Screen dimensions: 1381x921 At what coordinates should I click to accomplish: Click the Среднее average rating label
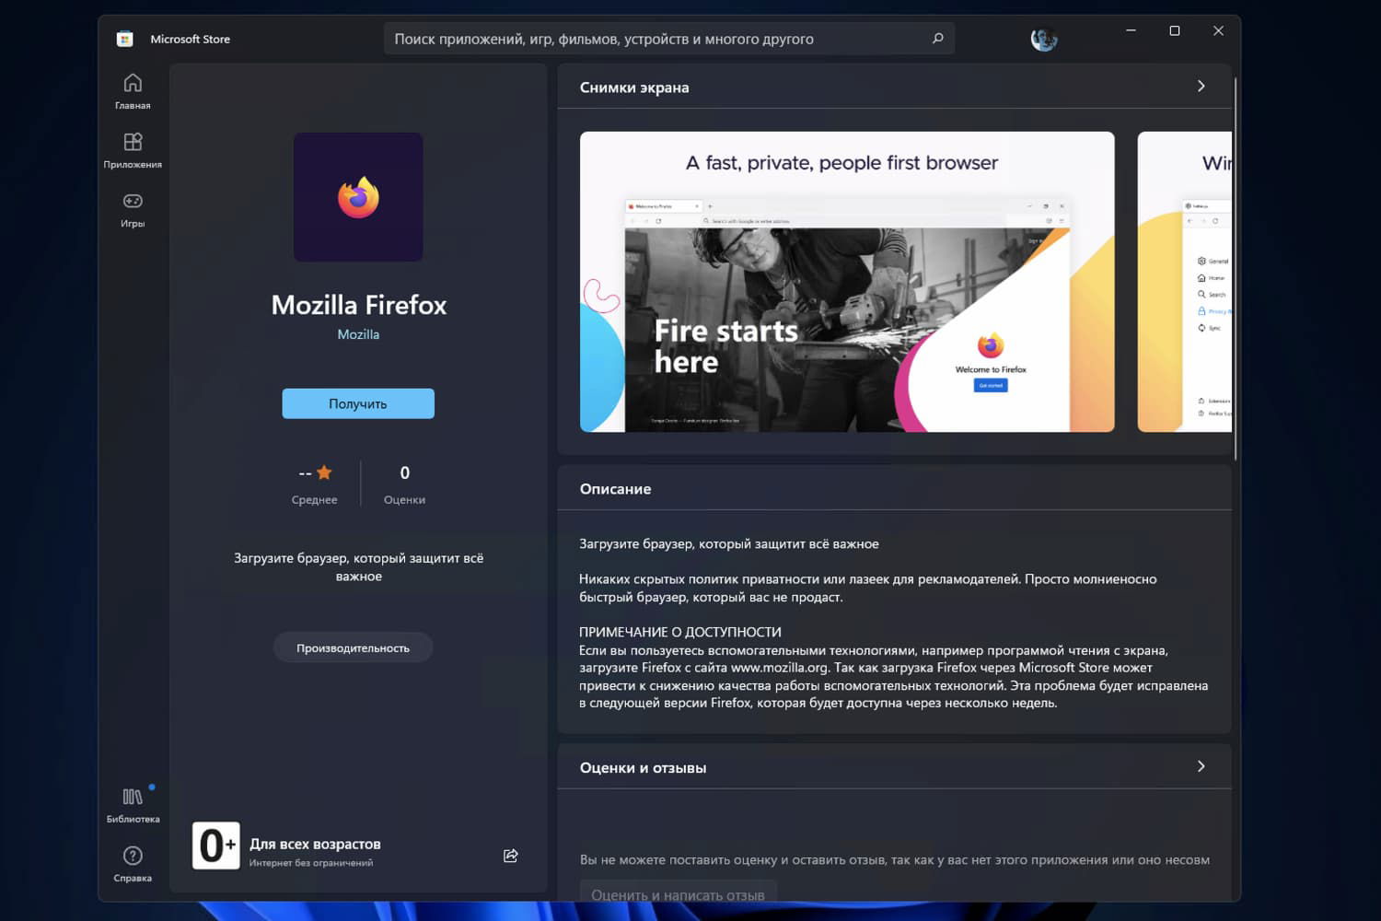(314, 500)
